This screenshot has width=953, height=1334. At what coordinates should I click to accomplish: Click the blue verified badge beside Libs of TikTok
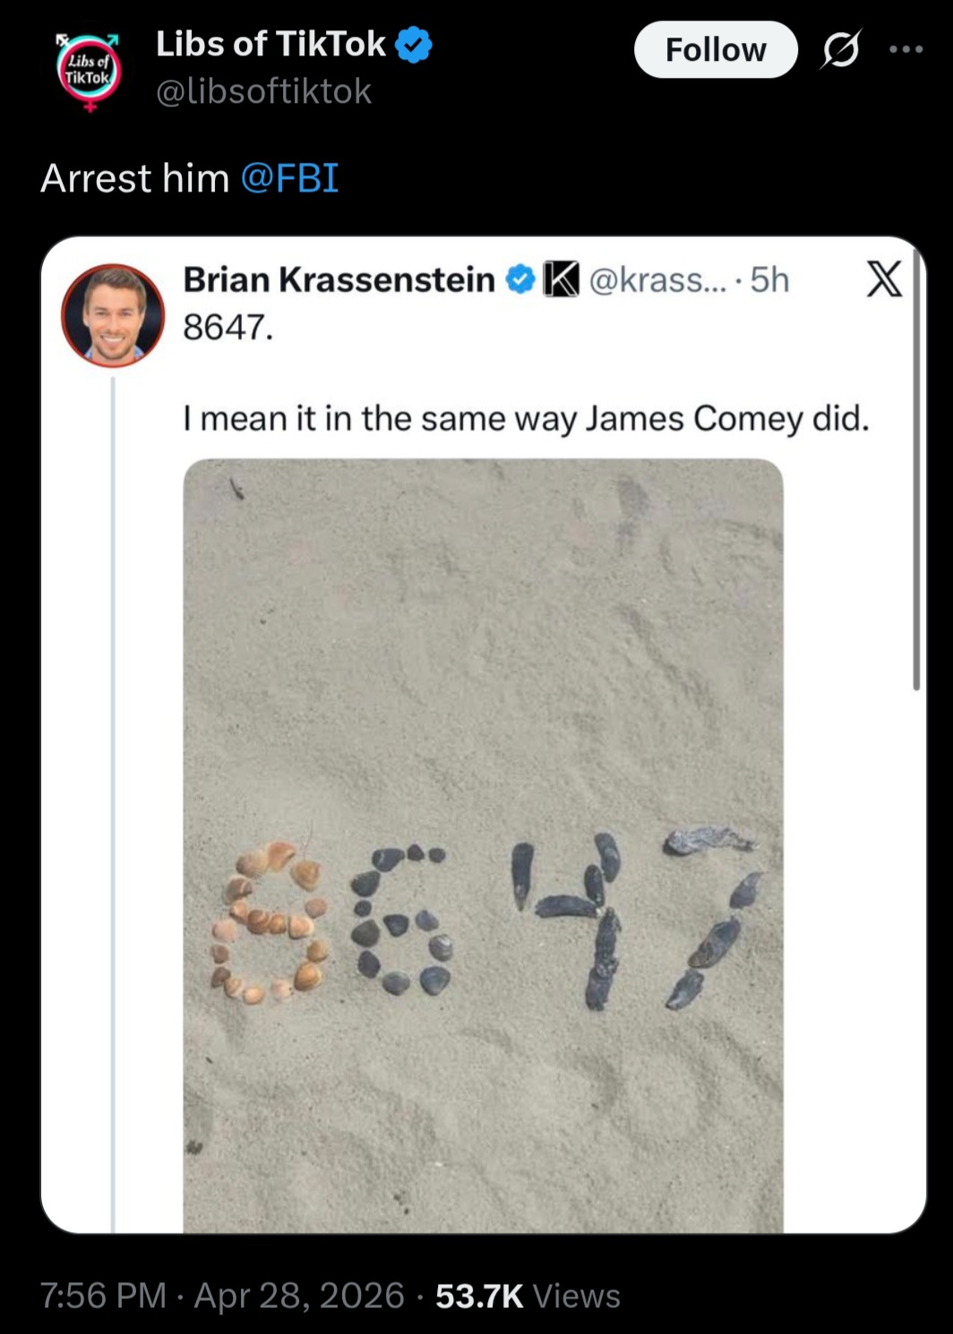(413, 45)
